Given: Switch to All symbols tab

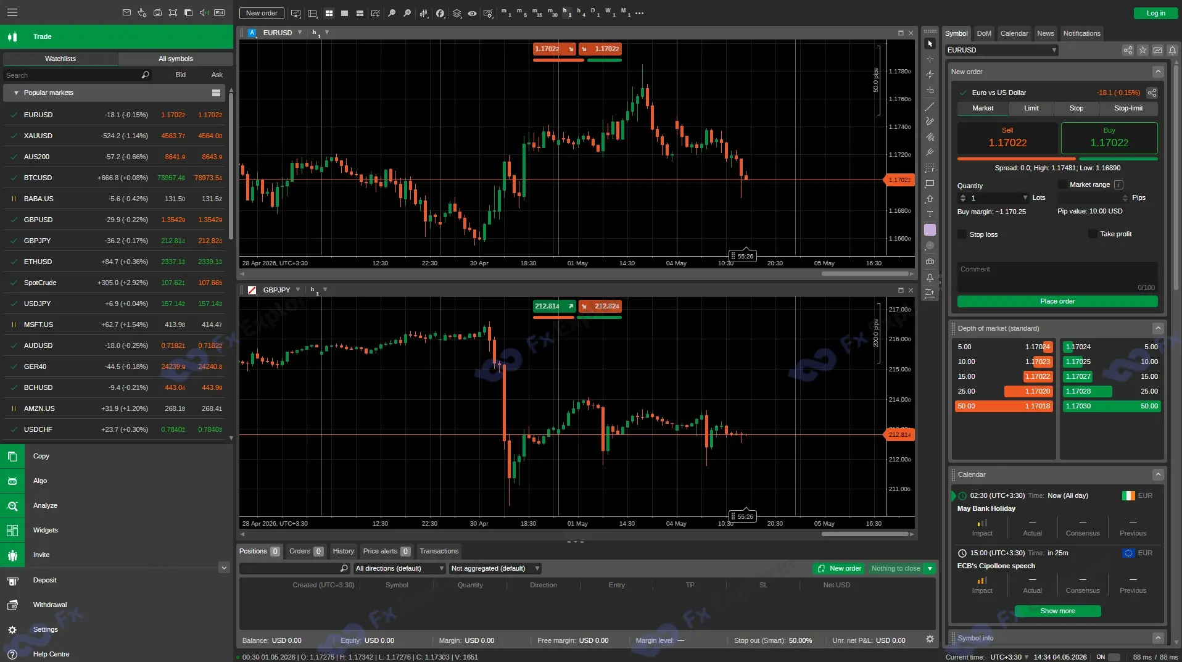Looking at the screenshot, I should (175, 59).
